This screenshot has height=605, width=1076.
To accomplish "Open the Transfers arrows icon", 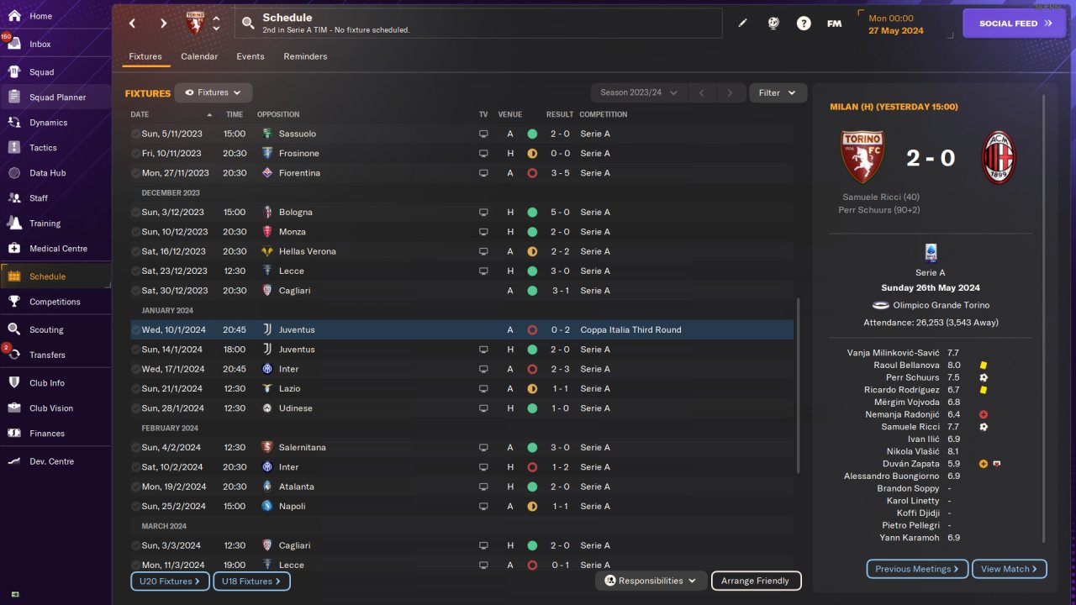I will [x=14, y=355].
